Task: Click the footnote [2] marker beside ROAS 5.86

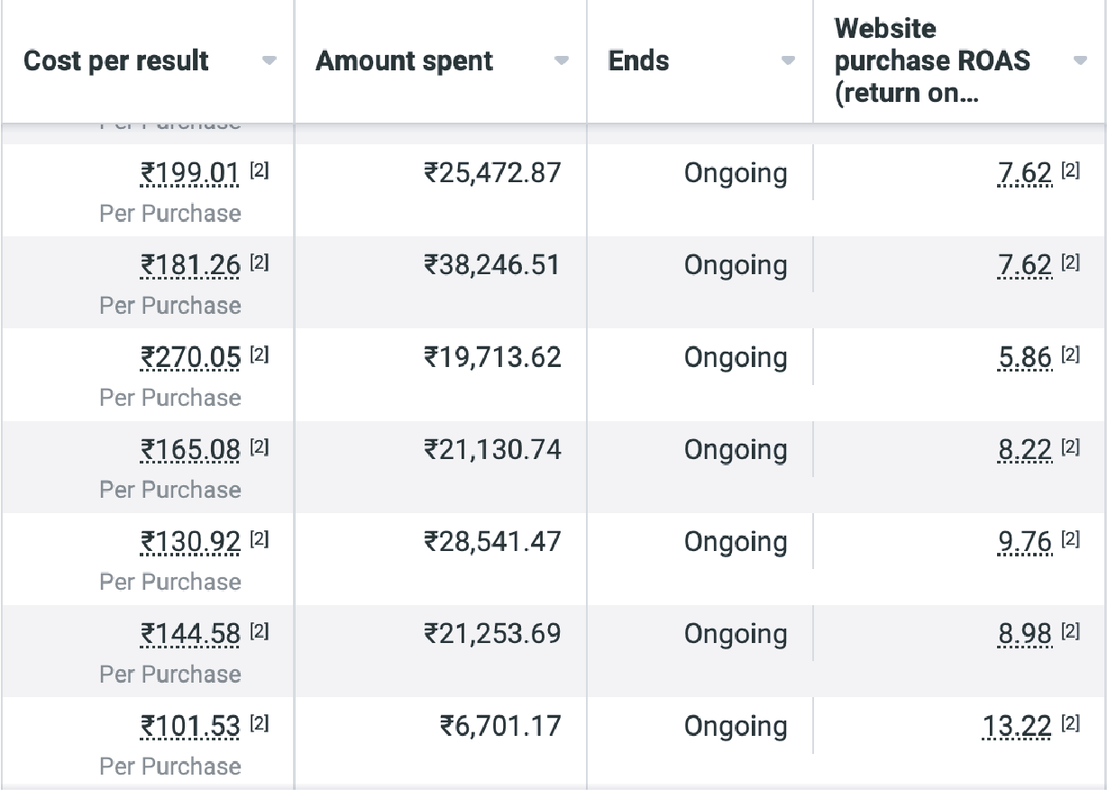Action: point(1070,354)
